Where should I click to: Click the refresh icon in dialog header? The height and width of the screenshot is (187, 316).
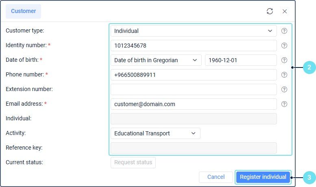pos(270,11)
